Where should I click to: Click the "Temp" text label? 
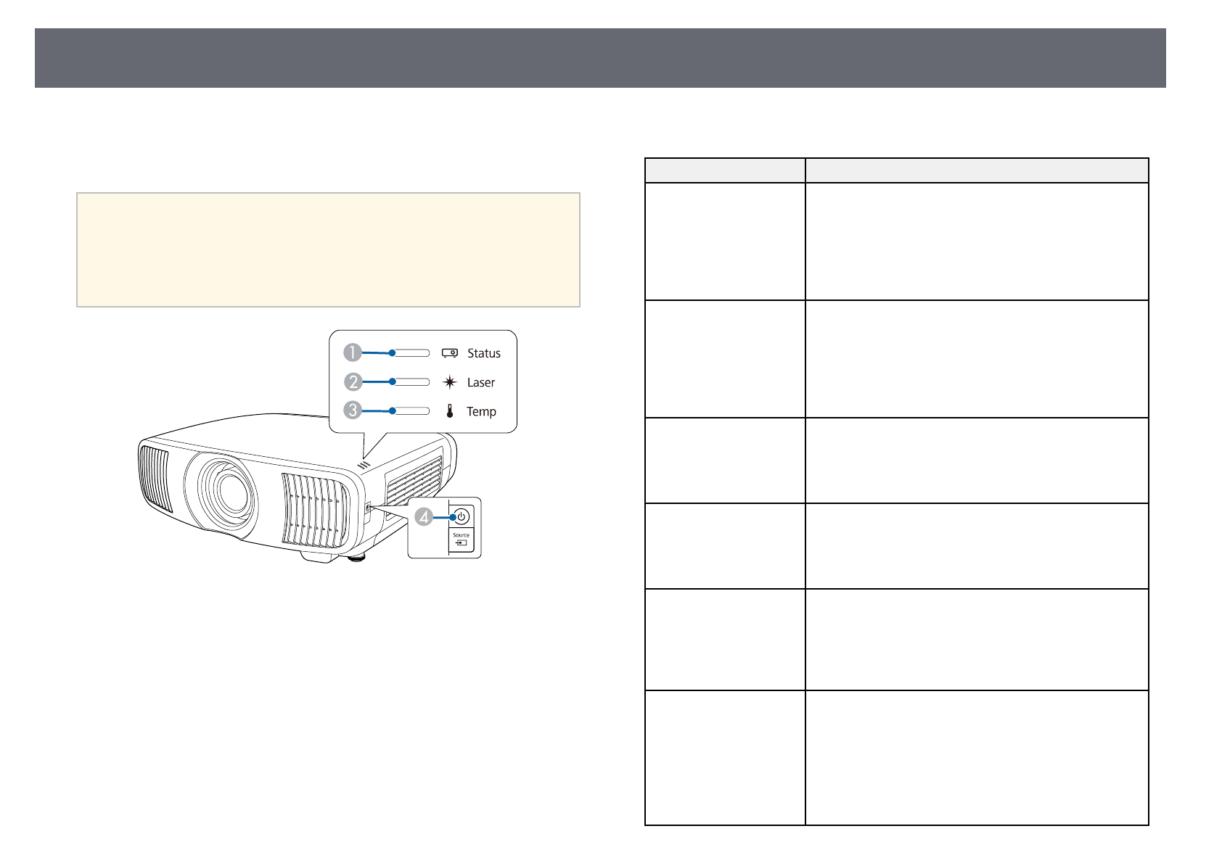point(481,411)
